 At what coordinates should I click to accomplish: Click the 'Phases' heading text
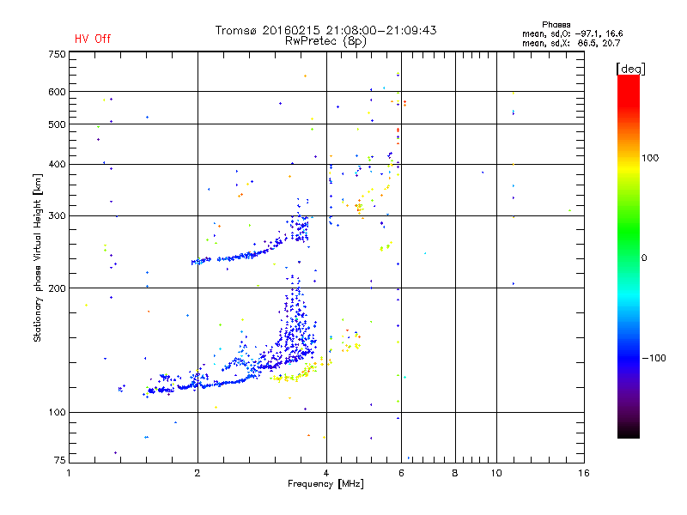[556, 25]
